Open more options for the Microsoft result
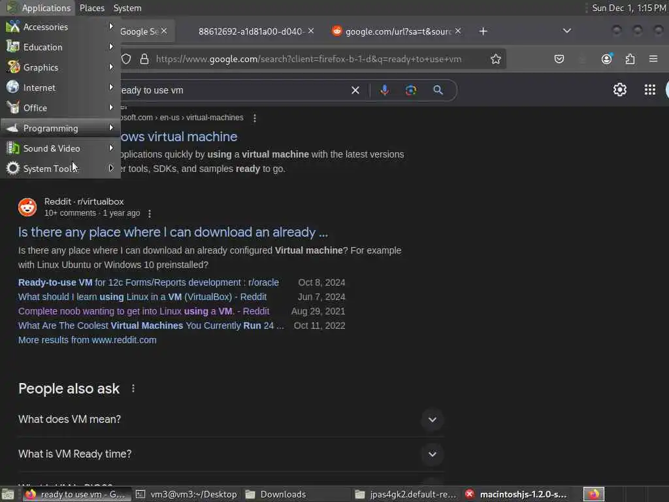 click(255, 118)
